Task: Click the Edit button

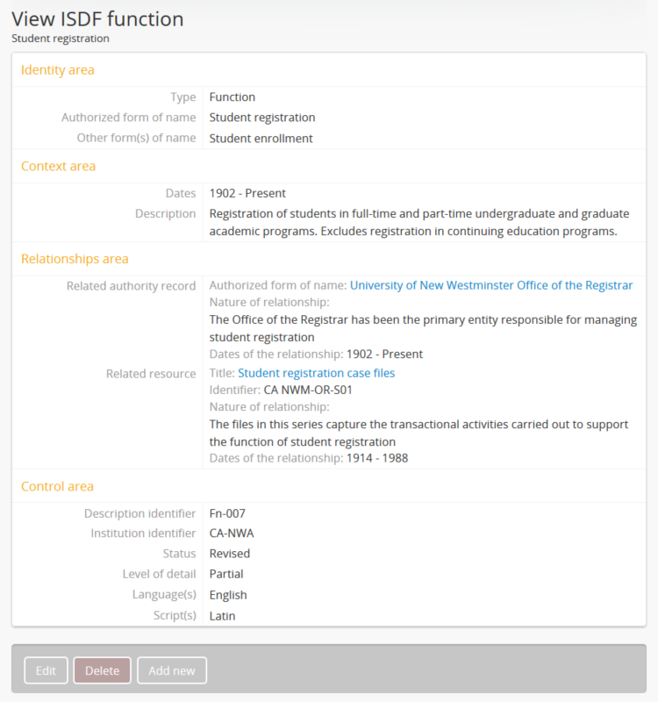Action: pyautogui.click(x=46, y=670)
